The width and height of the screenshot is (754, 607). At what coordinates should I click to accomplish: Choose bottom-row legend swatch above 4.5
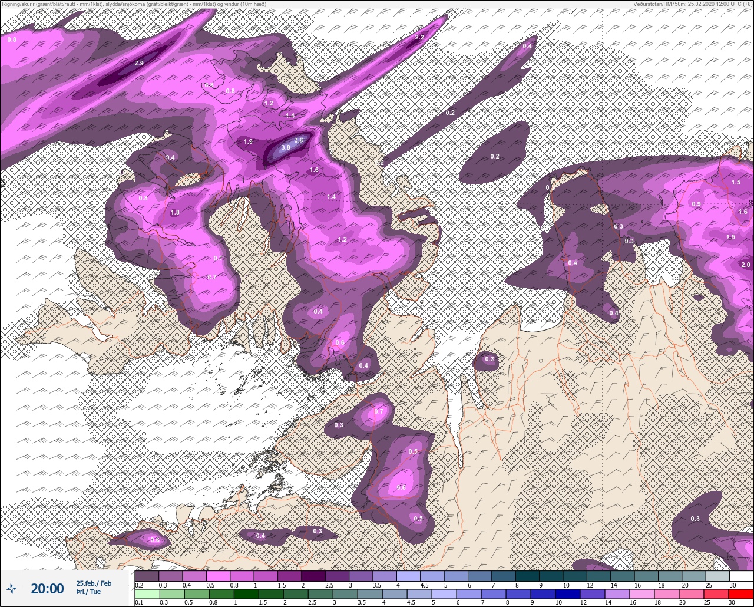click(x=419, y=593)
